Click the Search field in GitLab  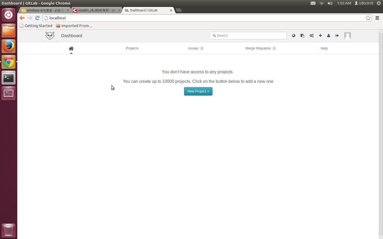(248, 35)
